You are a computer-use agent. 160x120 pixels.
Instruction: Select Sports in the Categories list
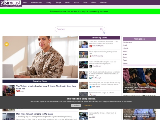click(125, 57)
